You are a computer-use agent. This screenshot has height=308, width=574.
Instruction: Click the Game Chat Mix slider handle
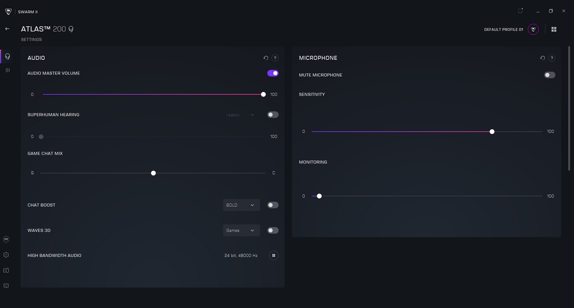tap(154, 173)
